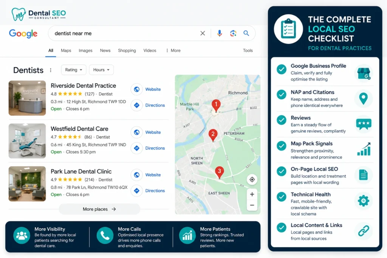
Task: Click the On-Page Local SEO document icon
Action: click(363, 175)
